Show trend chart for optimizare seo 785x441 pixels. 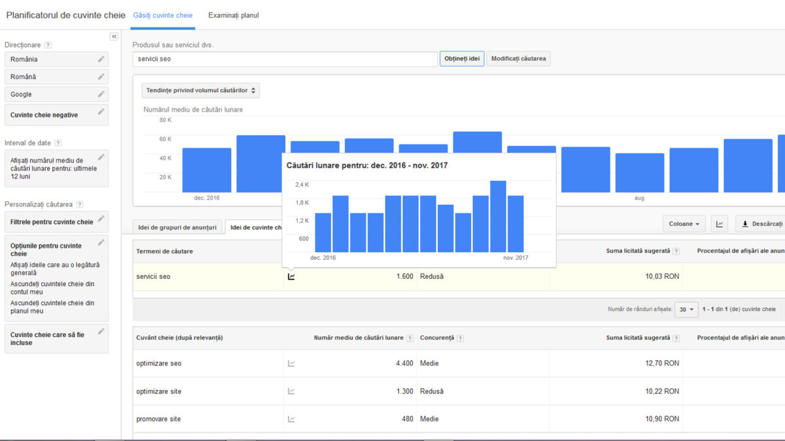click(292, 363)
